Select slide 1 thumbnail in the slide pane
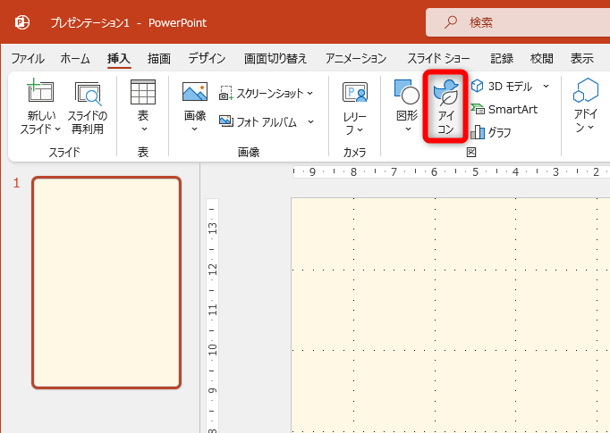The width and height of the screenshot is (610, 433). (x=106, y=283)
